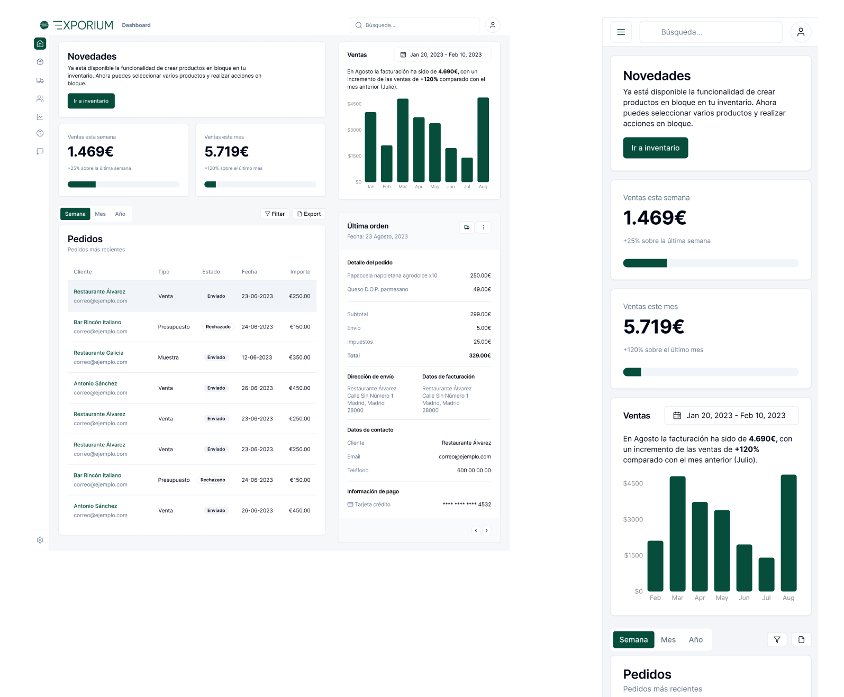Select the Mes tab in desktop view
This screenshot has height=697, width=844.
click(x=101, y=214)
